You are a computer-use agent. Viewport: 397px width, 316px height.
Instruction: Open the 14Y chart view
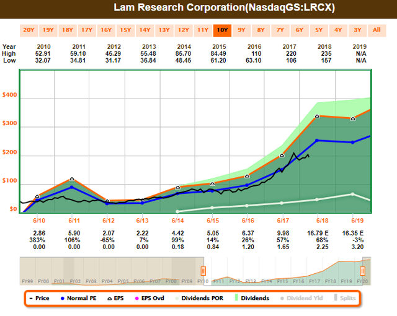coord(145,30)
